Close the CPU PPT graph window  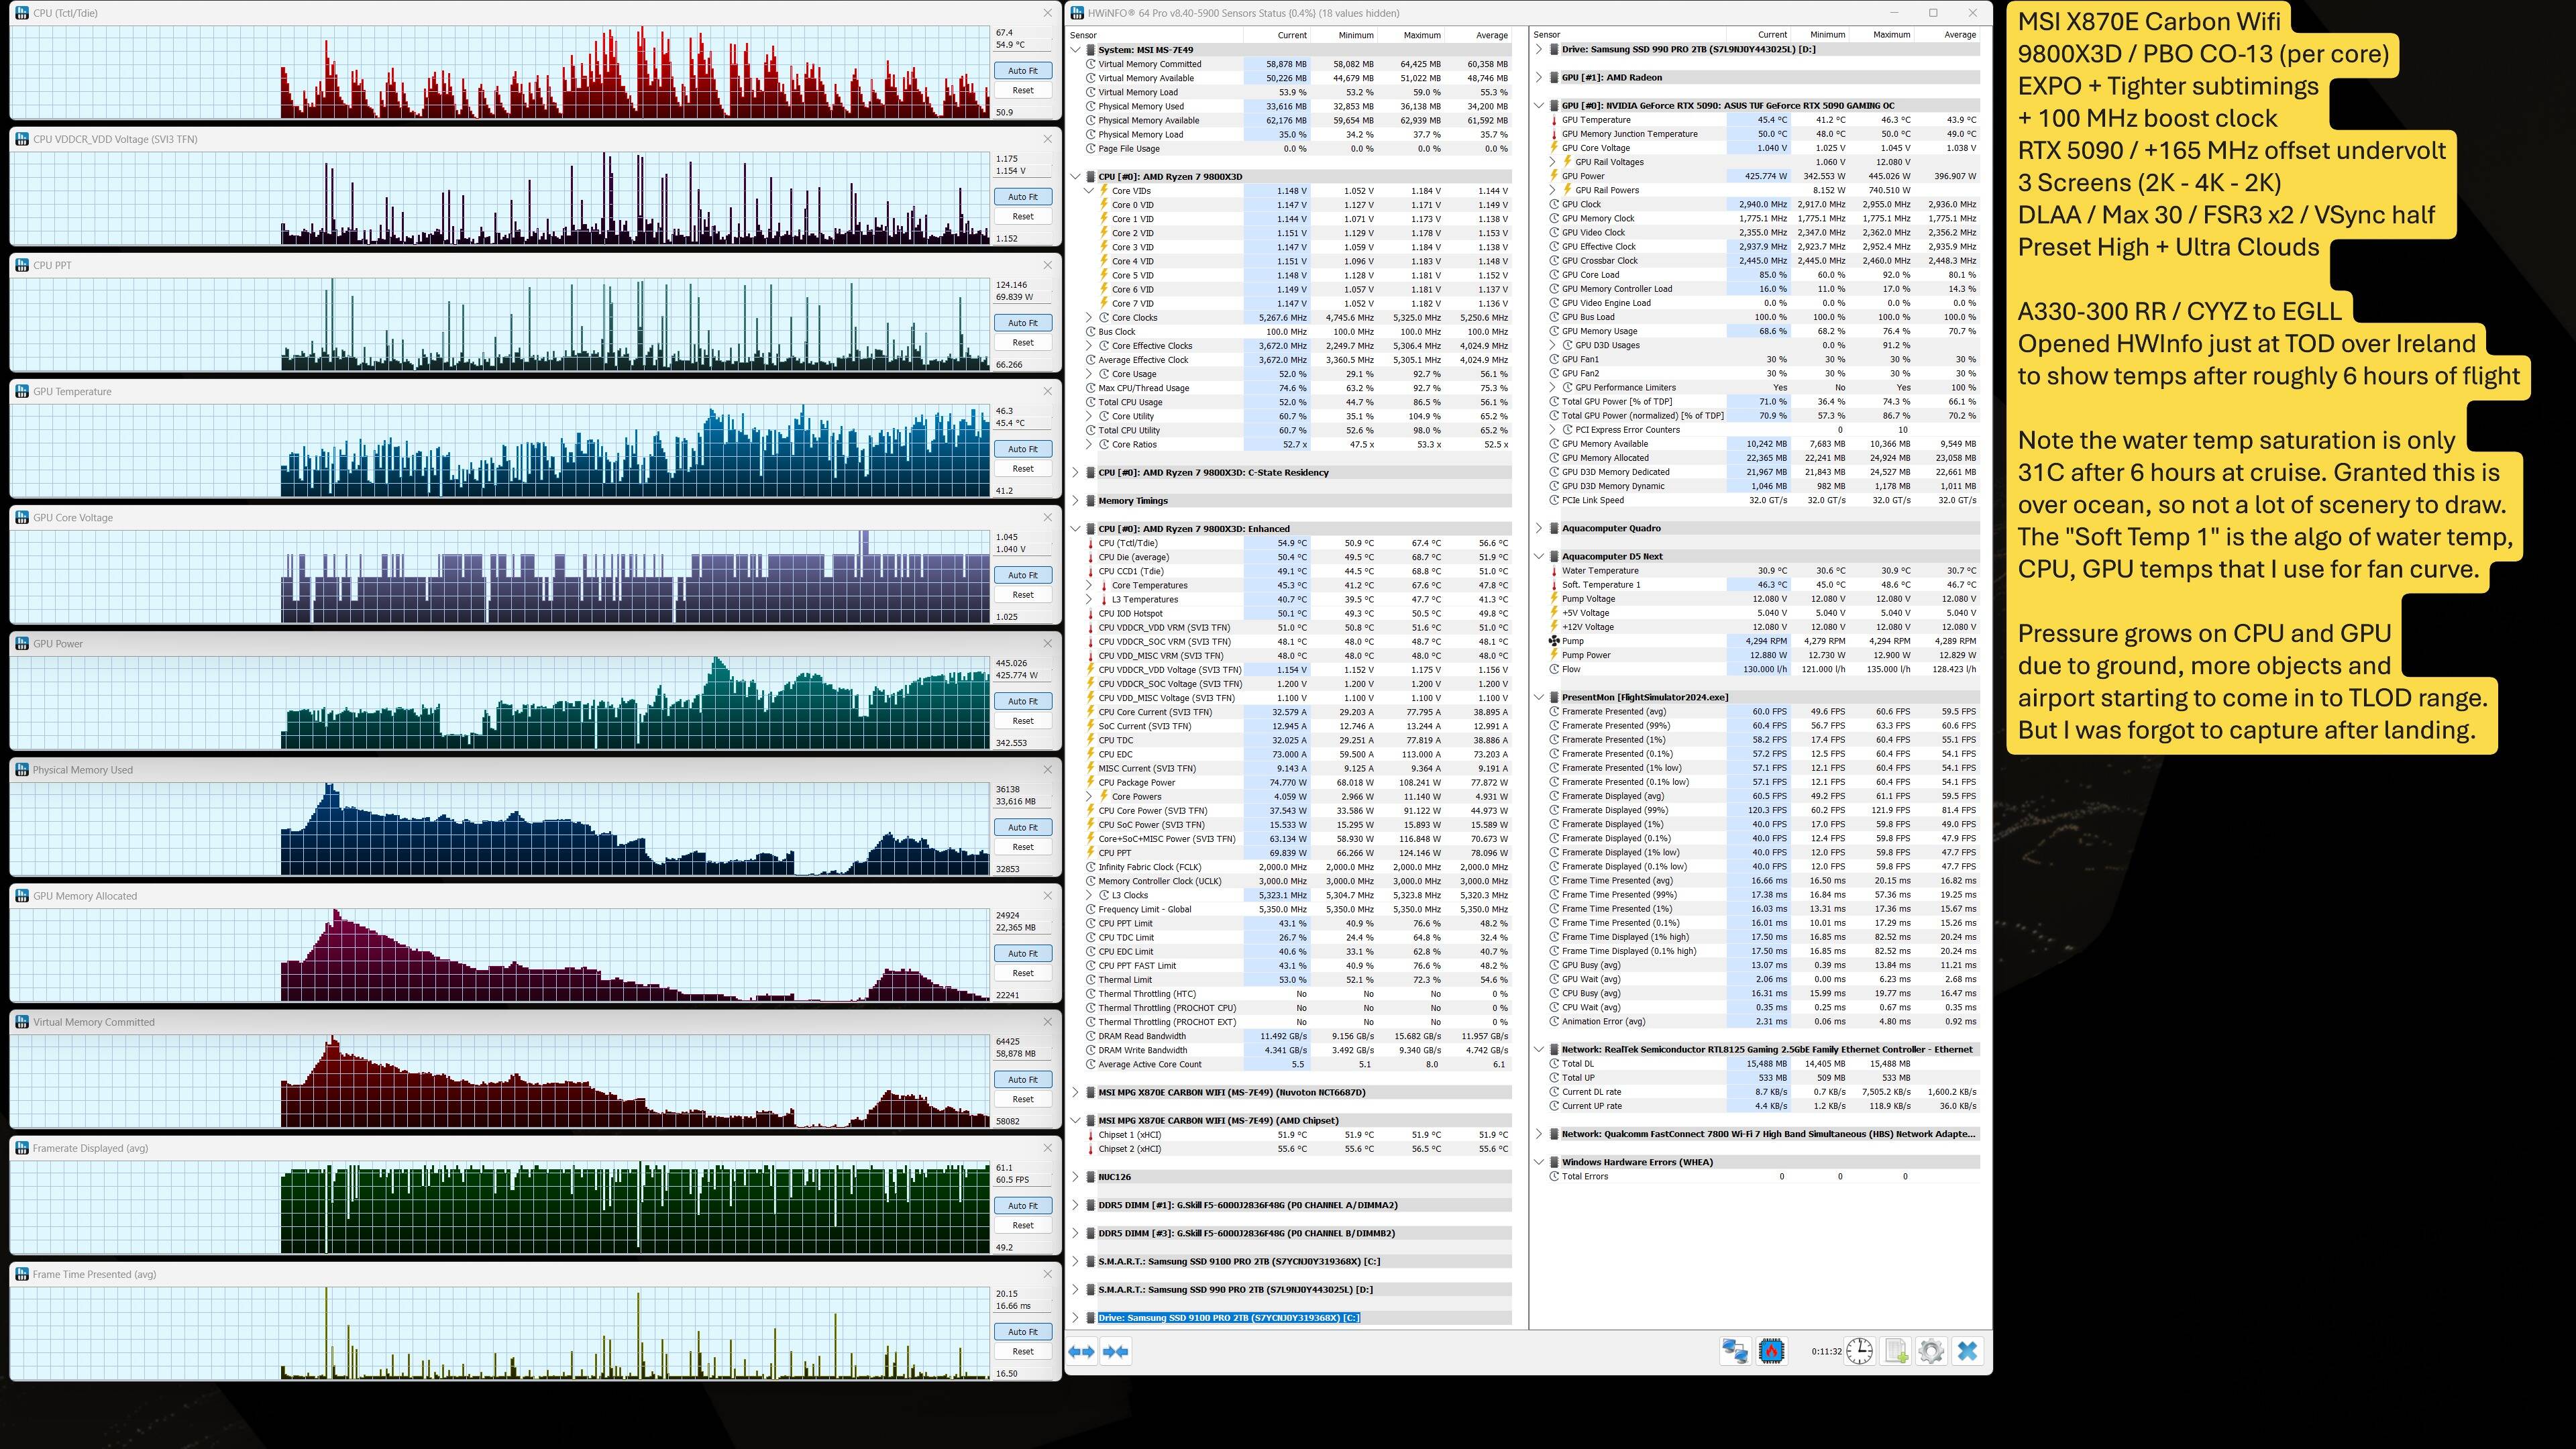1047,265
